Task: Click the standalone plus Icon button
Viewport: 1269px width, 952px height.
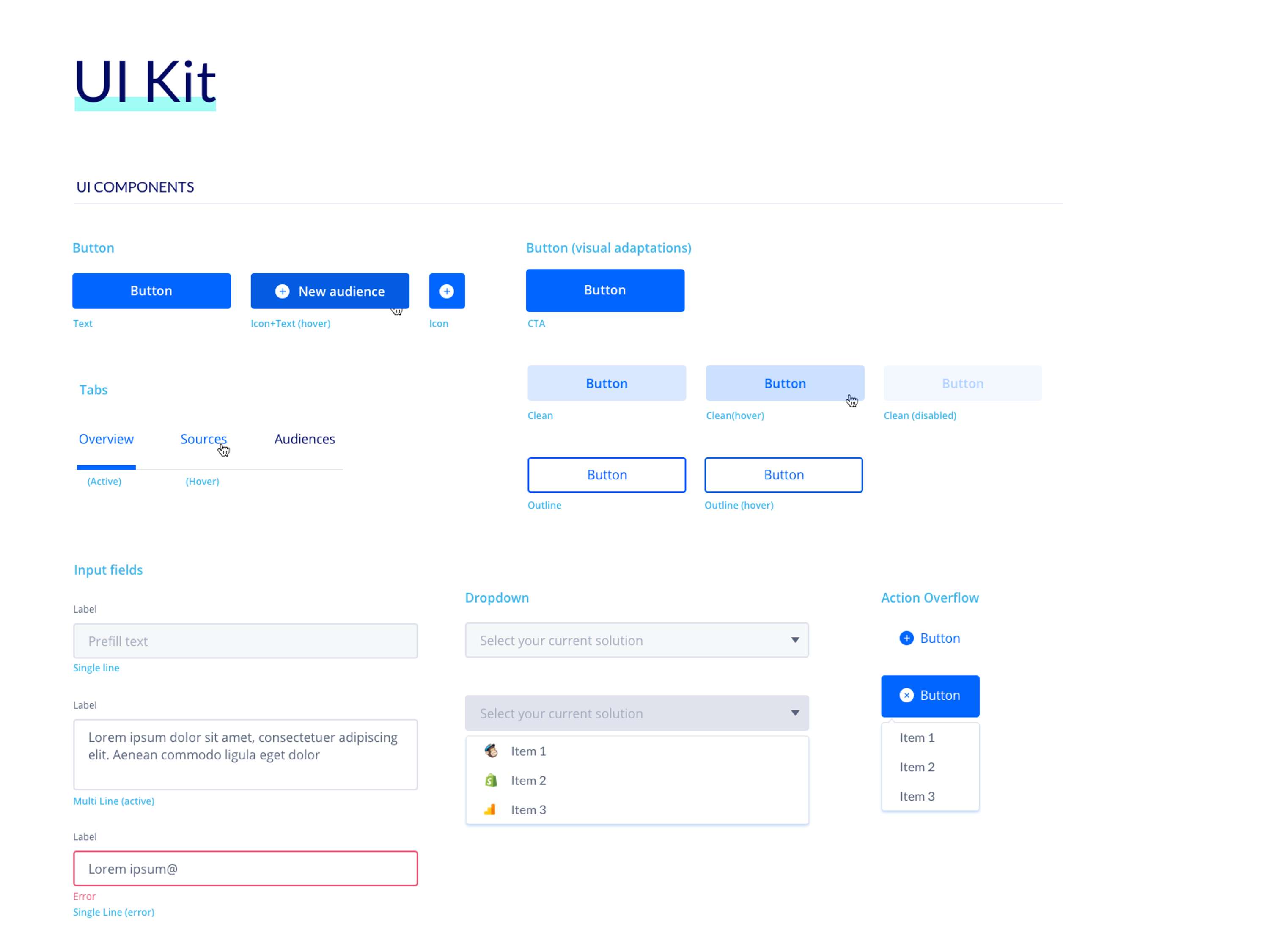Action: [447, 291]
